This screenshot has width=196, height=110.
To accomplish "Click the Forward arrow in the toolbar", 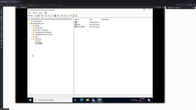I will click(x=32, y=16).
